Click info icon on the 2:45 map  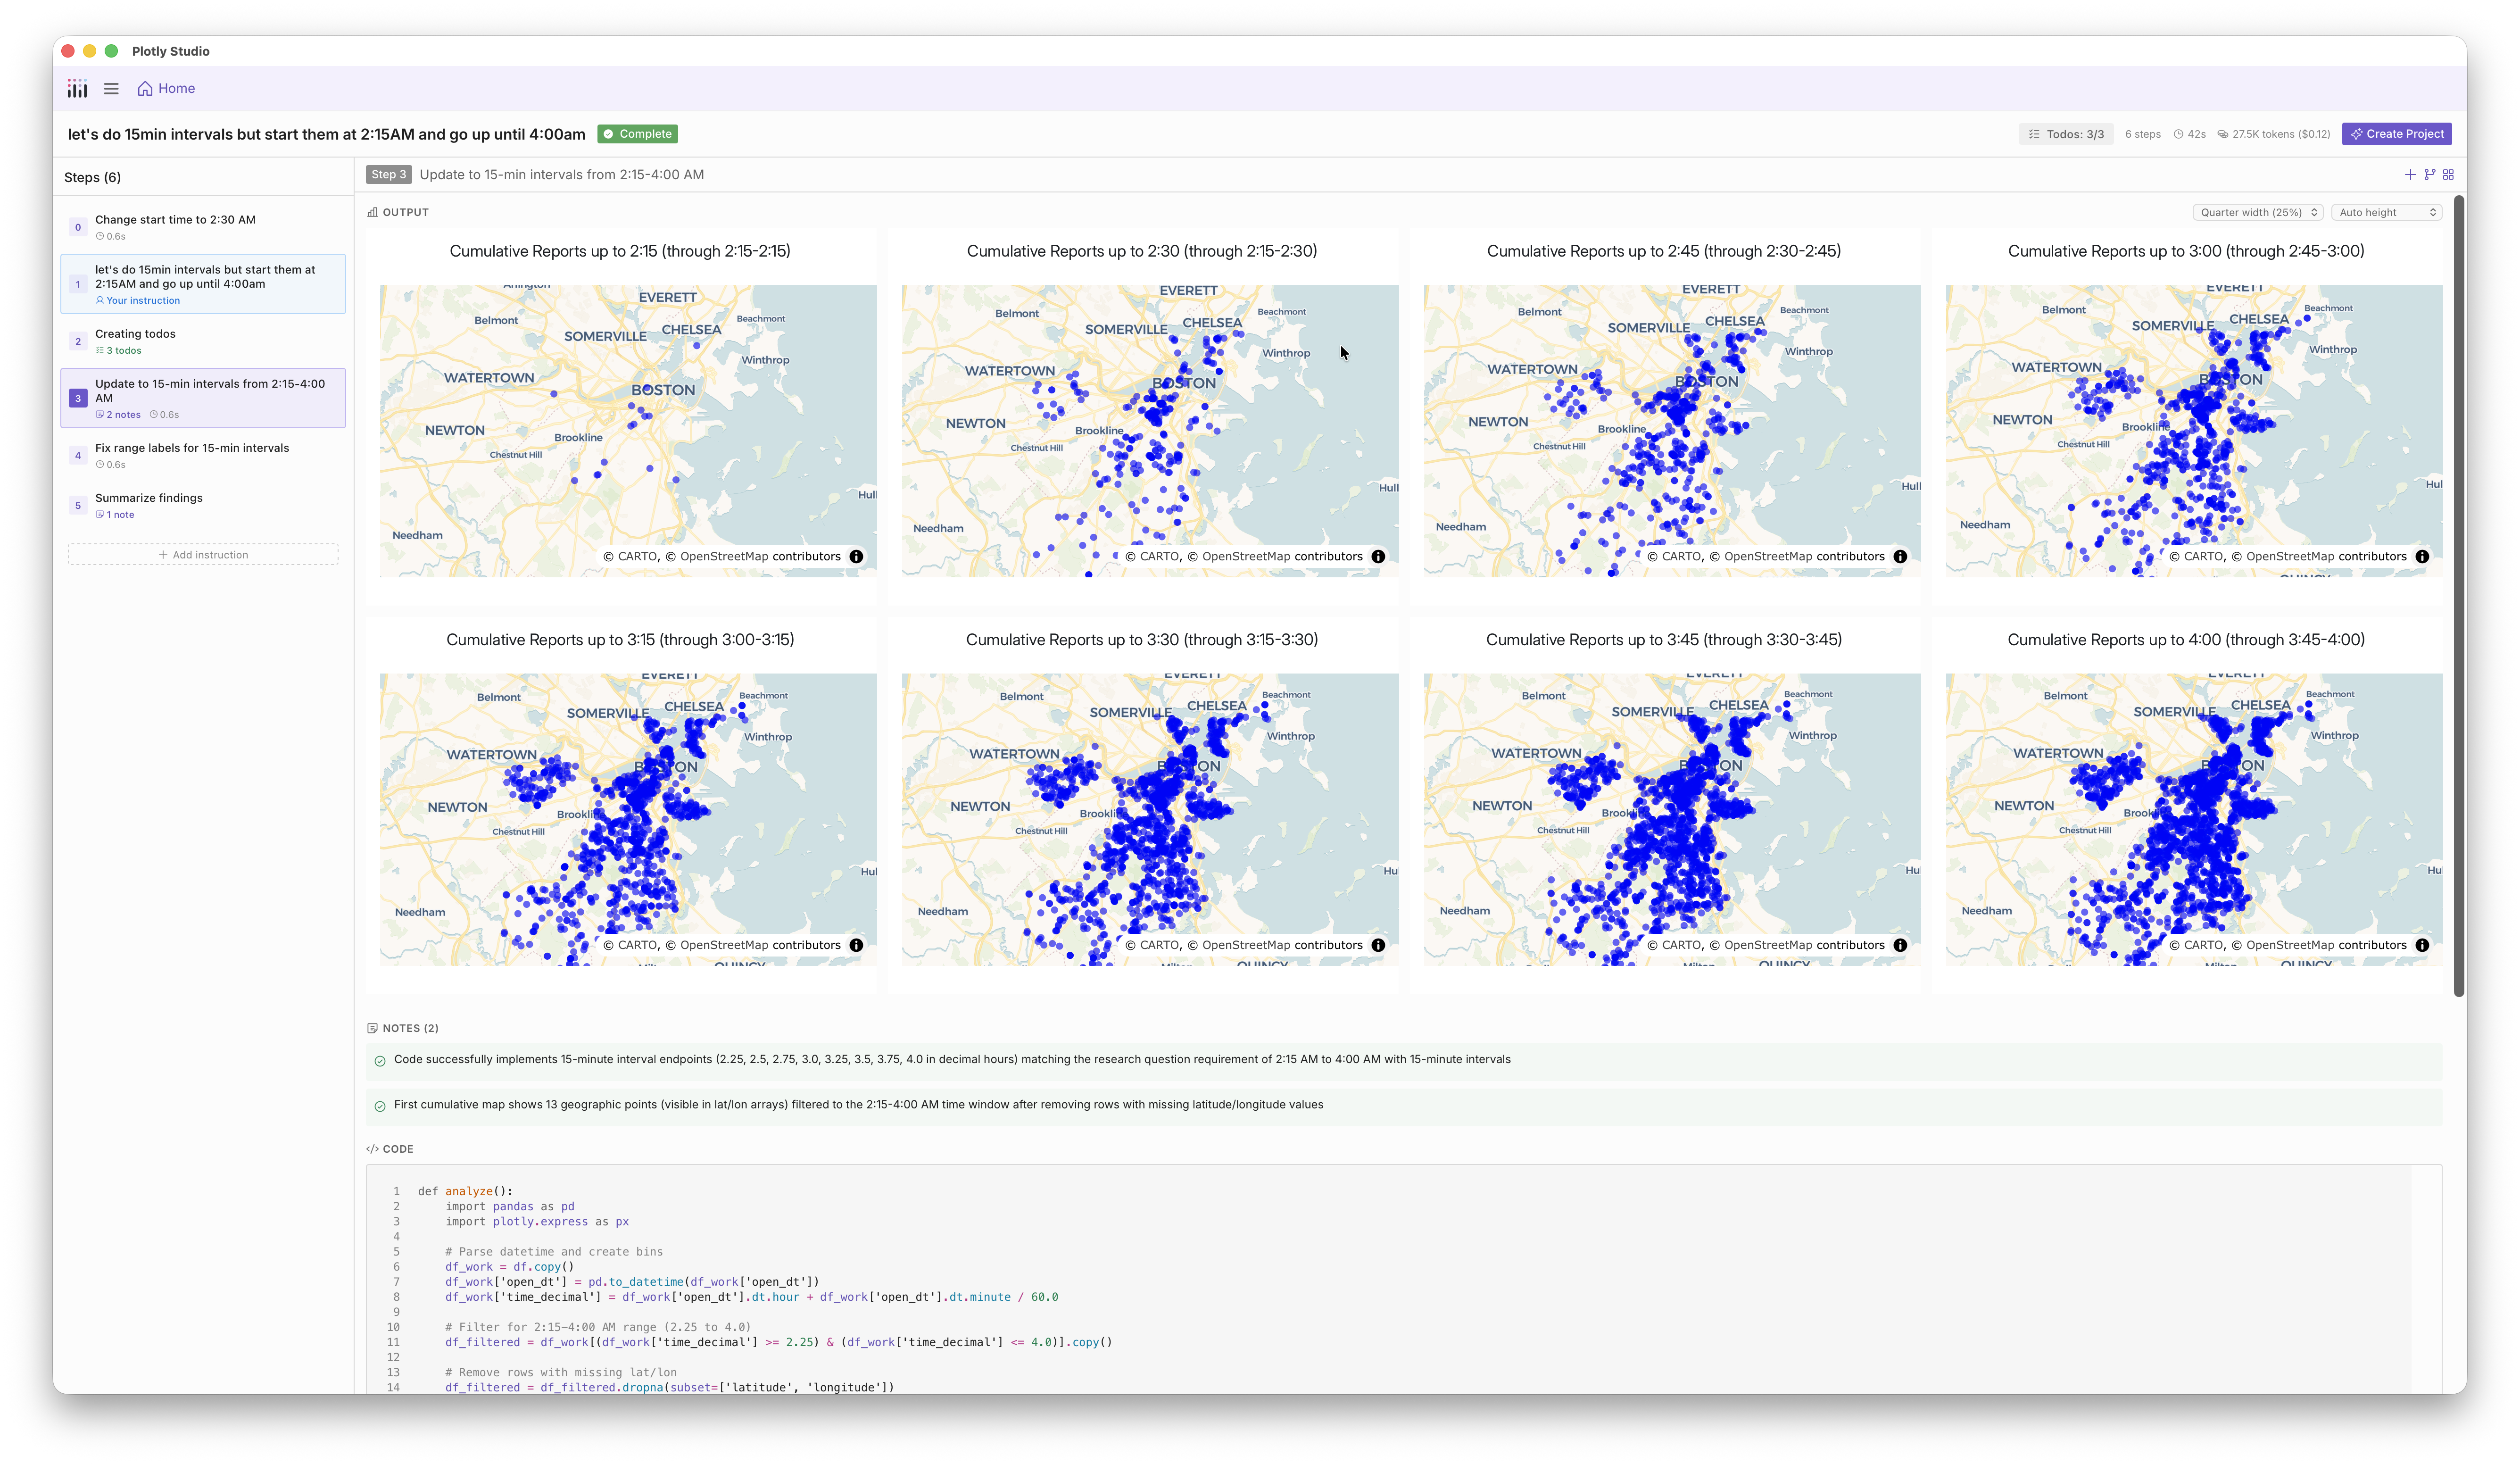click(x=1900, y=557)
